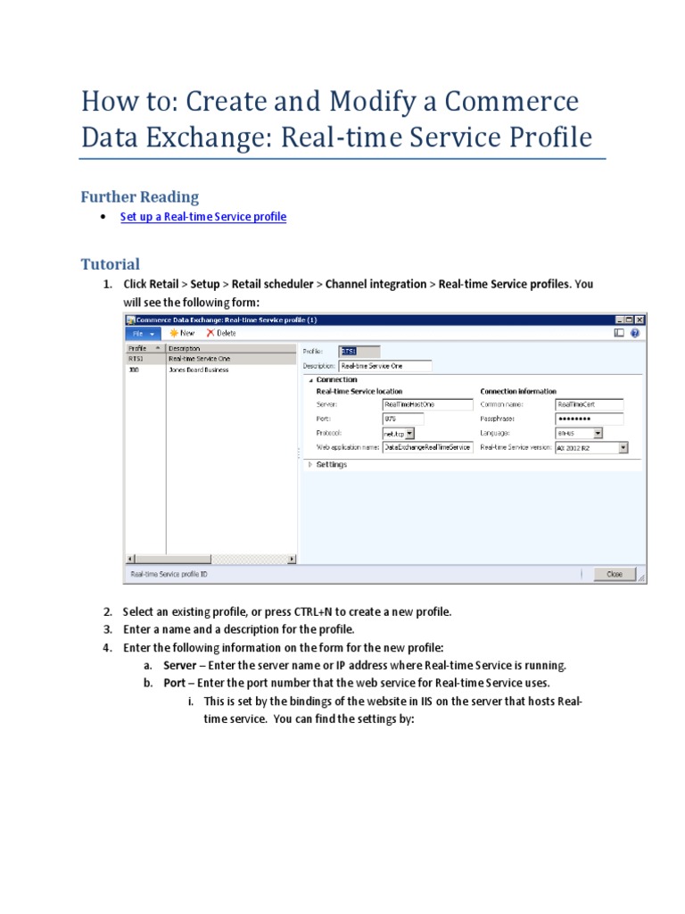Click the Common name field
This screenshot has height=914, width=685.
589,404
